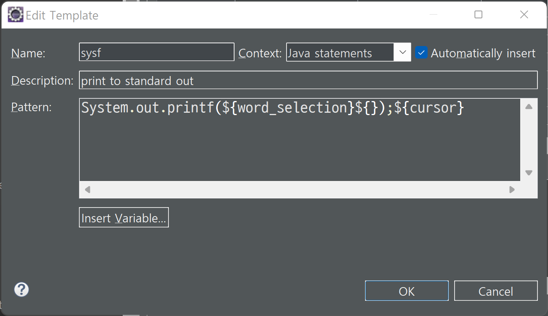Screen dimensions: 548x316
Task: Click the Insert Variable... button
Action: [x=124, y=218]
